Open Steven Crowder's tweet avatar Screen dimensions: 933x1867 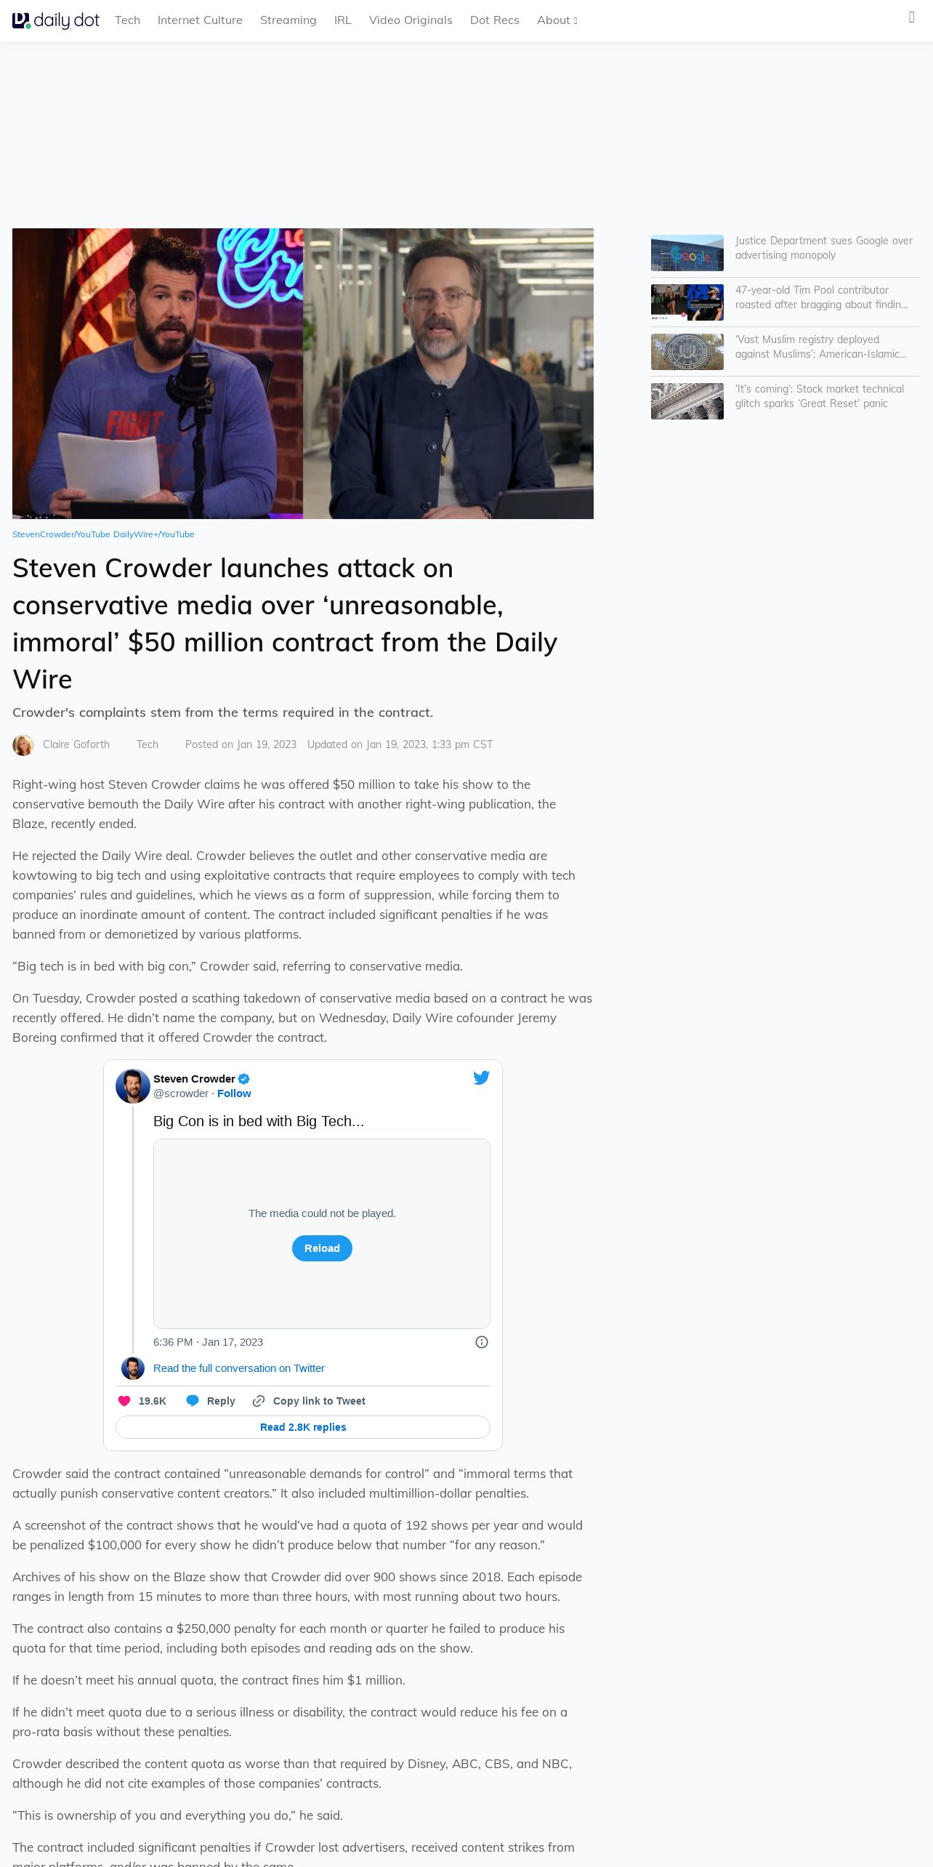[x=133, y=1086]
